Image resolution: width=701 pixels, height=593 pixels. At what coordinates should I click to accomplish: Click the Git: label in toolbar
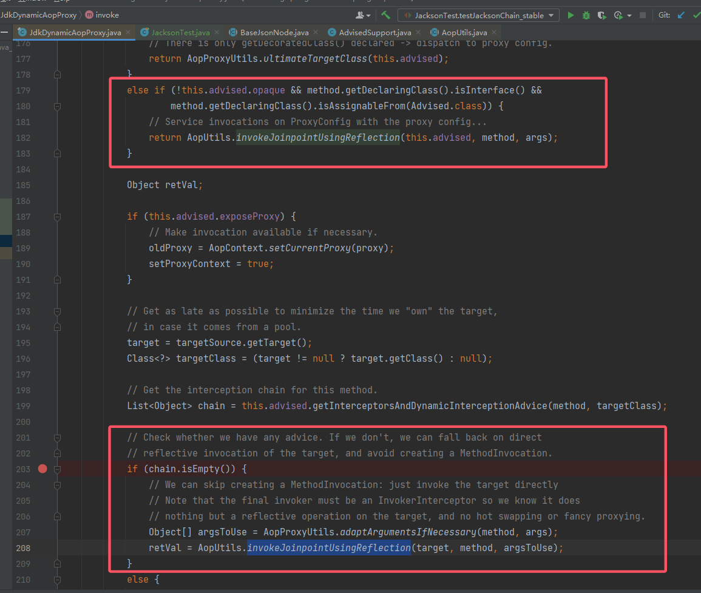(664, 15)
